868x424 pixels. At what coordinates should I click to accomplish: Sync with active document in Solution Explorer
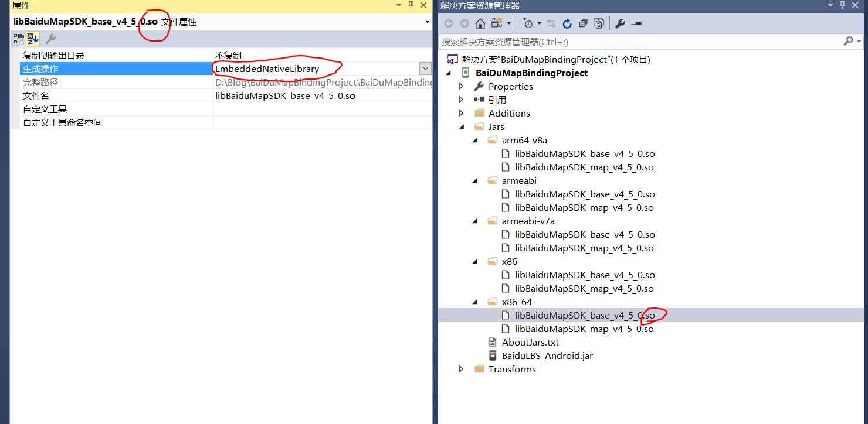point(551,23)
